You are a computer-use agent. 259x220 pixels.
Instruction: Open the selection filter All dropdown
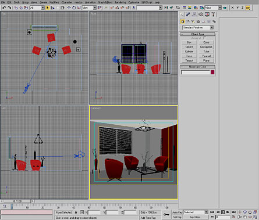(x=37, y=8)
